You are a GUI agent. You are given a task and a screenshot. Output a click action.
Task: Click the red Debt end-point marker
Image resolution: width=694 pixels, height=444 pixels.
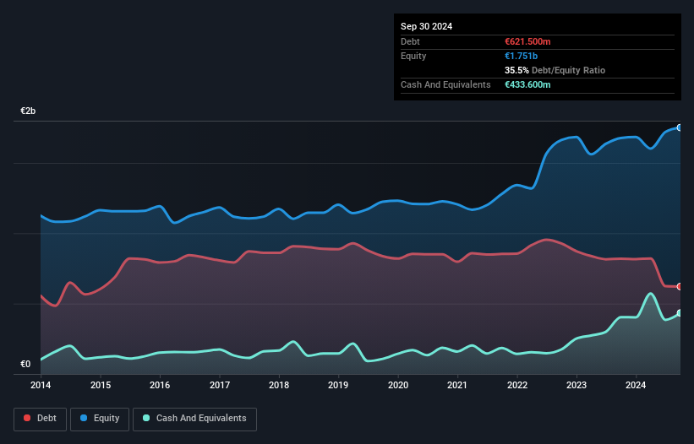(680, 286)
